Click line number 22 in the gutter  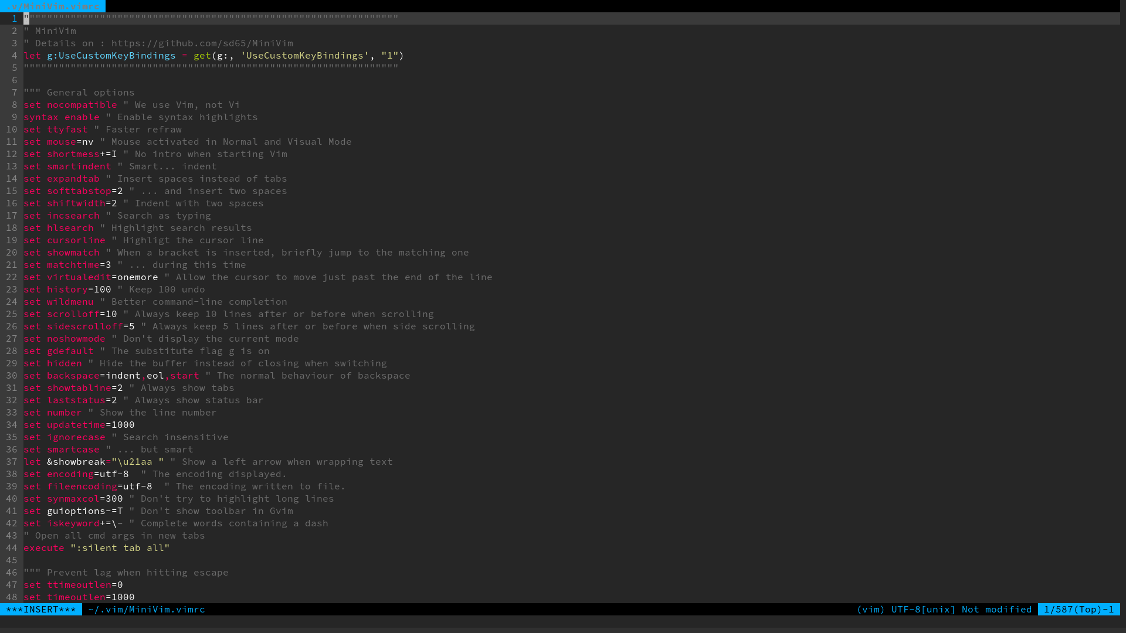[12, 277]
